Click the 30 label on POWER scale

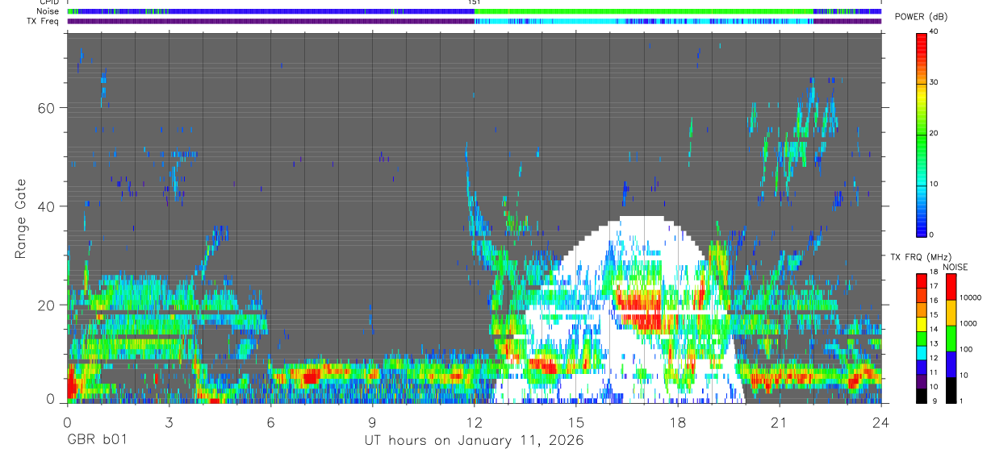(935, 83)
